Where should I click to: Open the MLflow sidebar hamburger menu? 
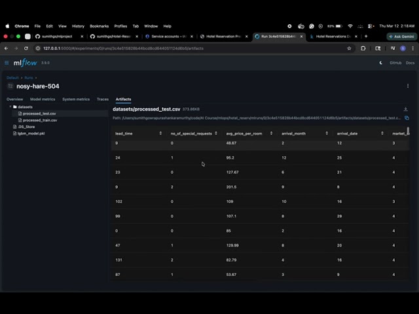point(7,63)
